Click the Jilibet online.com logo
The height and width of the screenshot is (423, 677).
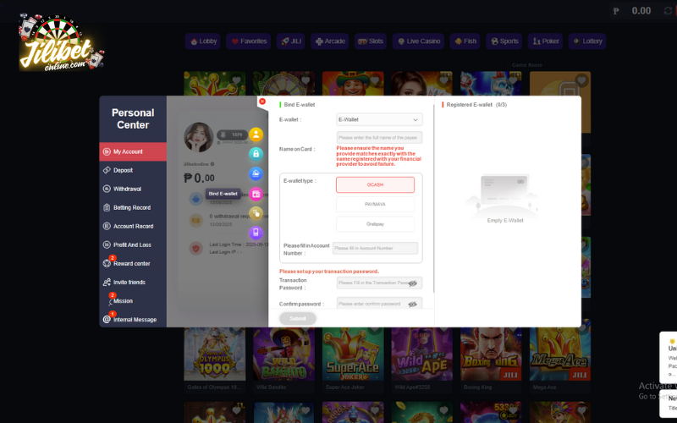tap(61, 43)
